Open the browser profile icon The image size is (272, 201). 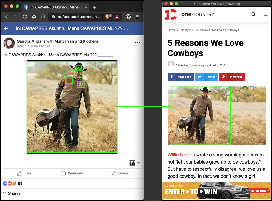[x=128, y=17]
